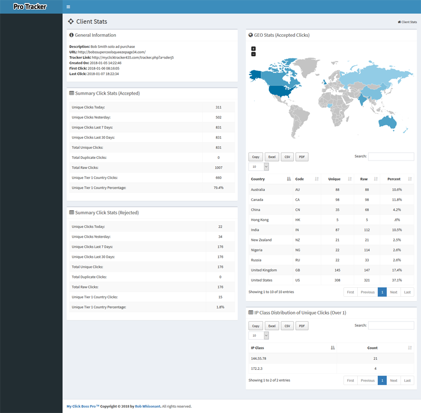Sort IP Class table by Count icon

[x=409, y=348]
